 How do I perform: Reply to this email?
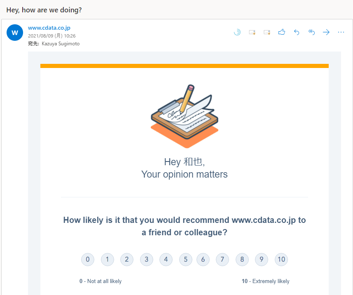297,32
